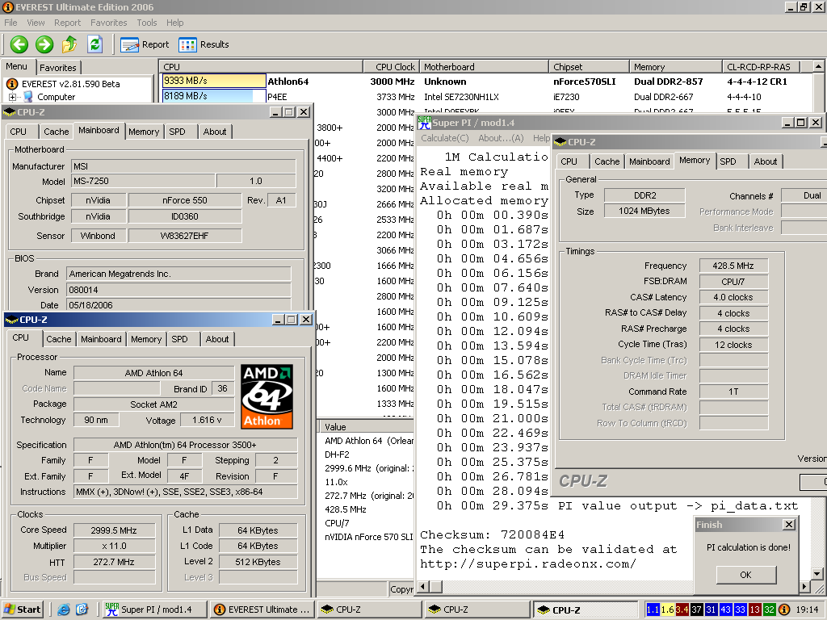Image resolution: width=827 pixels, height=620 pixels.
Task: Click Checksum: 720084E4 text in Super PI
Action: (x=492, y=534)
